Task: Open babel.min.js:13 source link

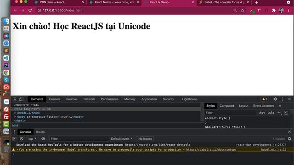Action: click(x=274, y=149)
